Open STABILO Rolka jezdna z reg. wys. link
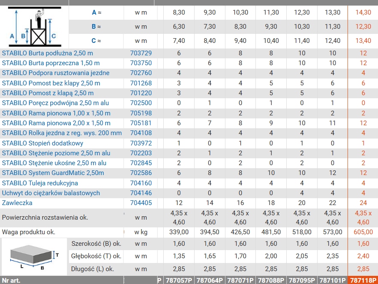The height and width of the screenshot is (284, 378). point(62,133)
